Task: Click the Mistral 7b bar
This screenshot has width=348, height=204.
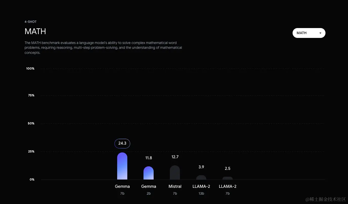Action: tap(175, 173)
